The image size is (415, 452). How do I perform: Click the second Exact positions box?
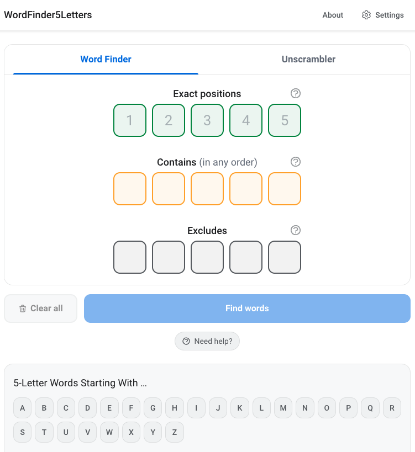(168, 120)
